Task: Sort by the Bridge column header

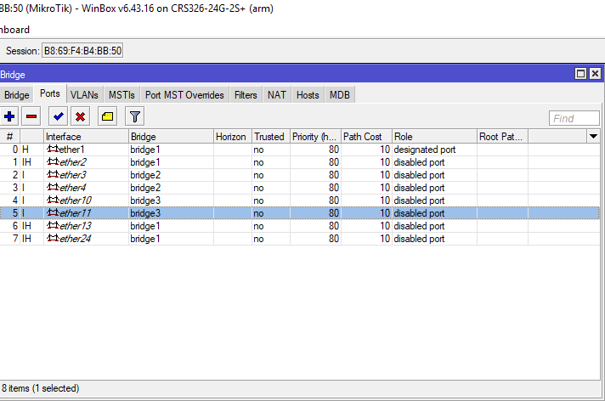Action: click(171, 136)
